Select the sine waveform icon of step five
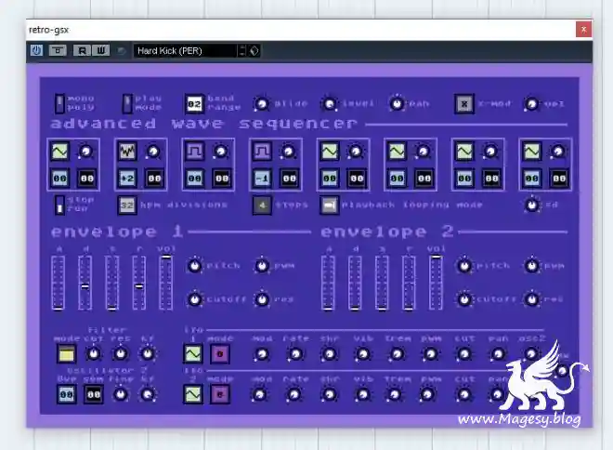The height and width of the screenshot is (450, 613). 330,152
